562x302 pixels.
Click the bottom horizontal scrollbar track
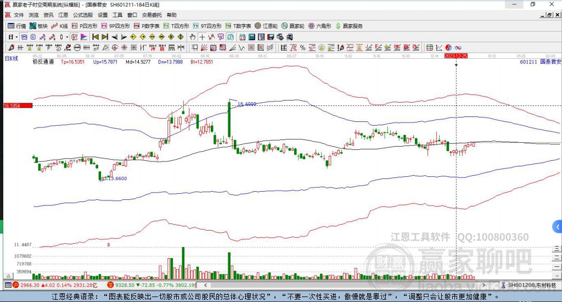[x=344, y=285]
